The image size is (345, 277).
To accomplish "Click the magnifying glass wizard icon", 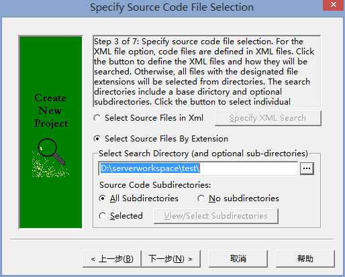I will [x=50, y=158].
